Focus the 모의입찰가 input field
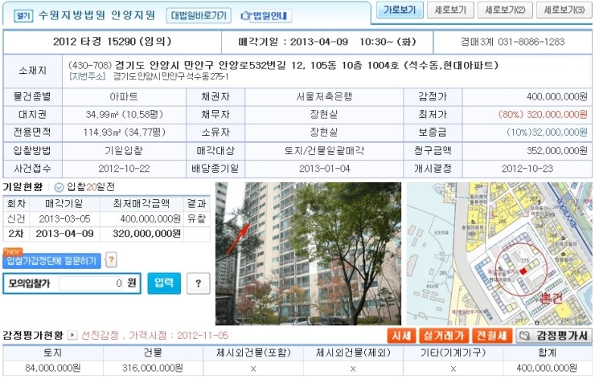595x379 pixels. tap(91, 283)
